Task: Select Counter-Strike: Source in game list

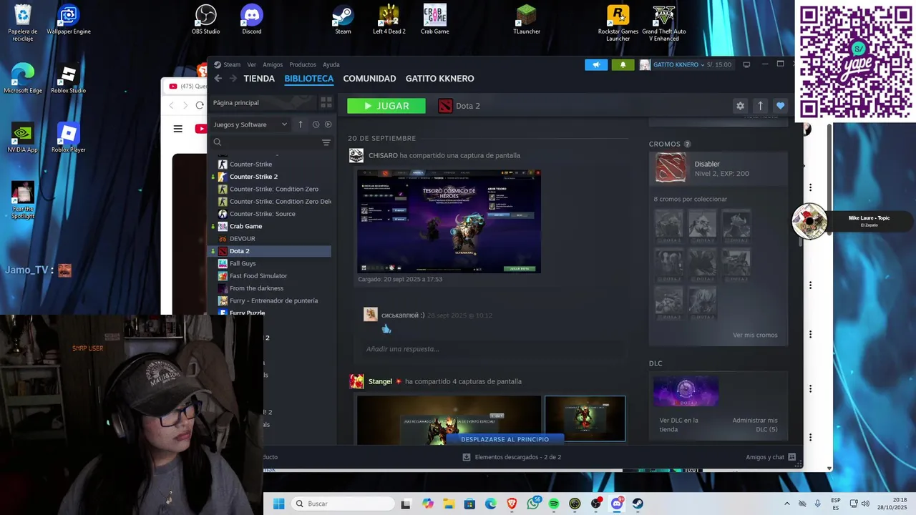Action: pyautogui.click(x=262, y=214)
